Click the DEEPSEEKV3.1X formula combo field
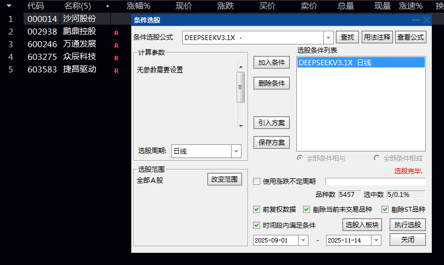This screenshot has width=444, height=265. 253,38
